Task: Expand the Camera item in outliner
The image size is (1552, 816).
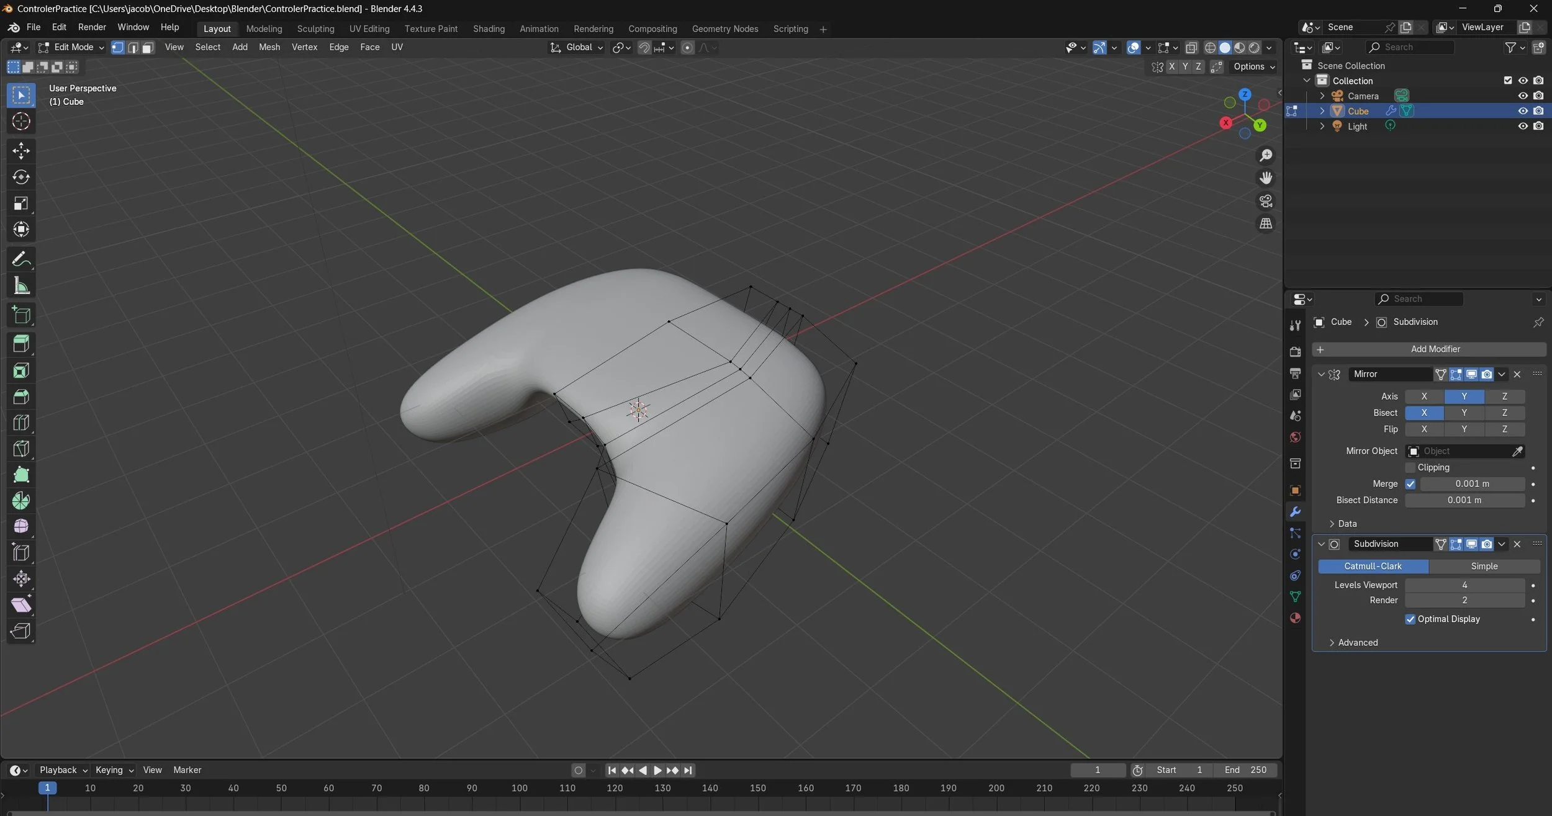Action: 1322,96
